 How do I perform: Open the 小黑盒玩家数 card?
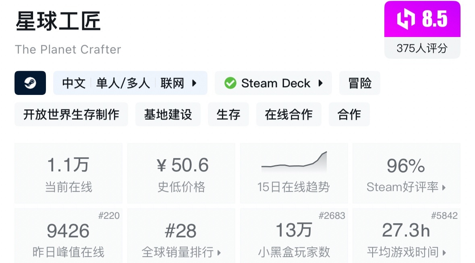click(294, 235)
